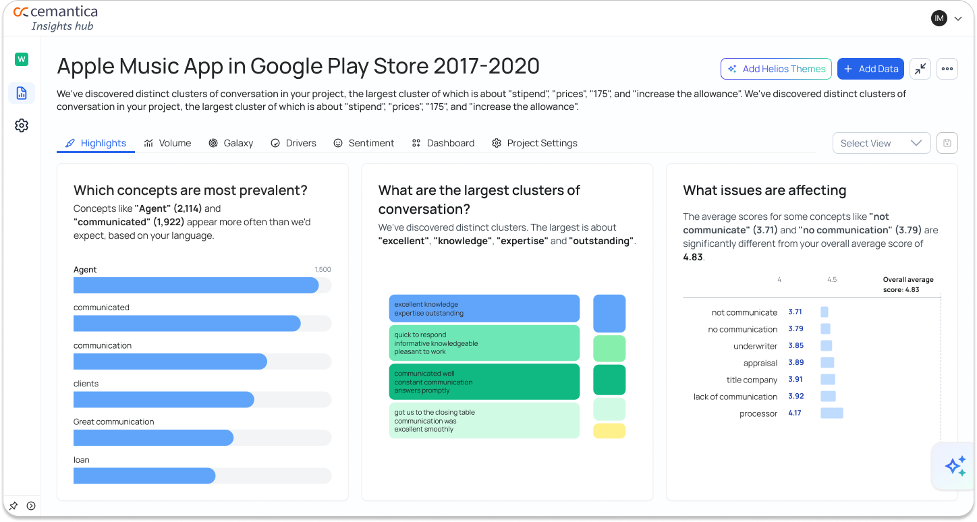
Task: Click the Add Data button
Action: point(870,69)
